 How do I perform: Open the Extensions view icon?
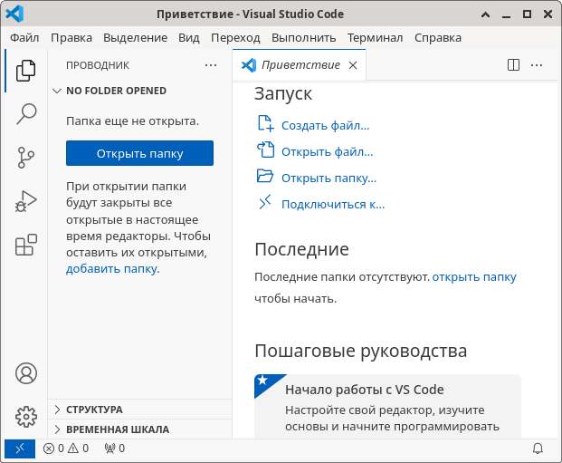pos(25,245)
